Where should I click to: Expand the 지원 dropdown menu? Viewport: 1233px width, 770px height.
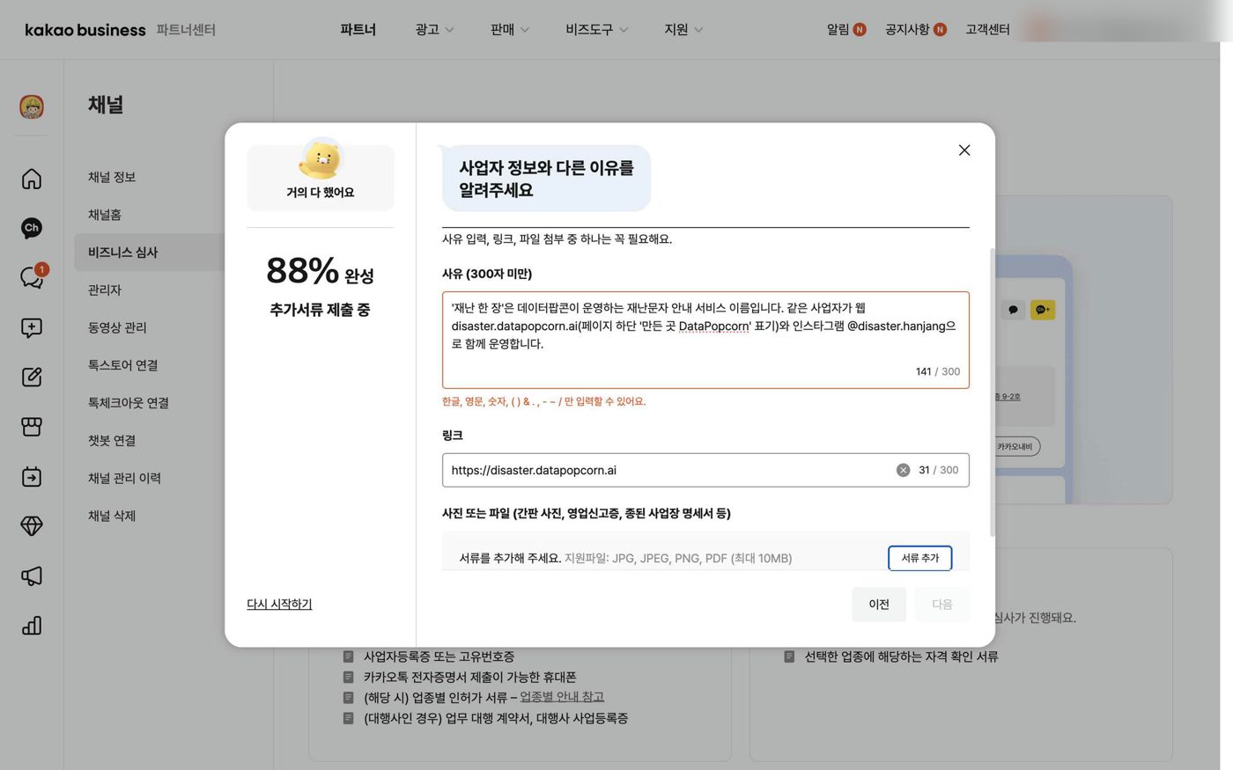[x=683, y=30]
